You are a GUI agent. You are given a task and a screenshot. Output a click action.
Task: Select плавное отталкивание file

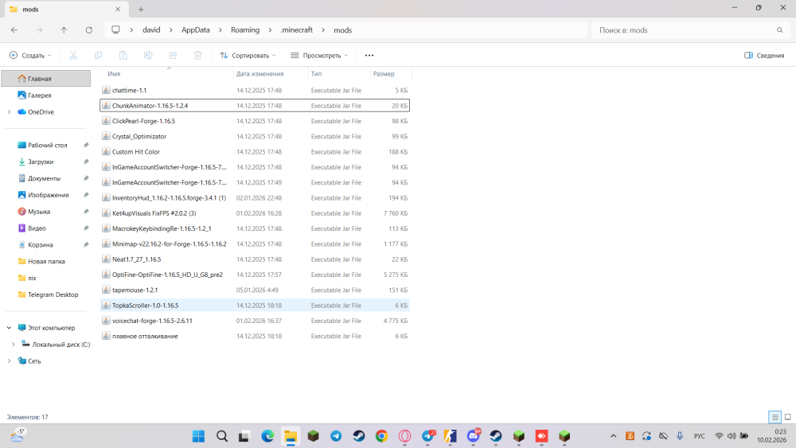[255, 336]
